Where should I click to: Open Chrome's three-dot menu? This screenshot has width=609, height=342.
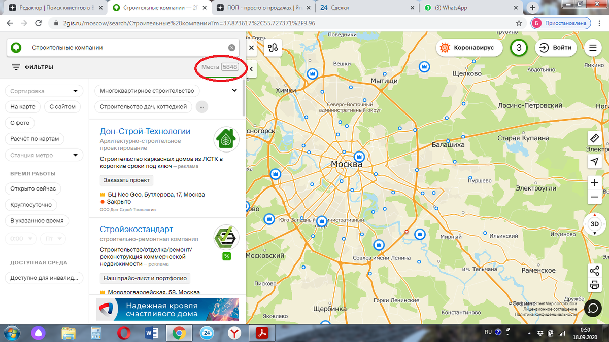click(x=600, y=23)
